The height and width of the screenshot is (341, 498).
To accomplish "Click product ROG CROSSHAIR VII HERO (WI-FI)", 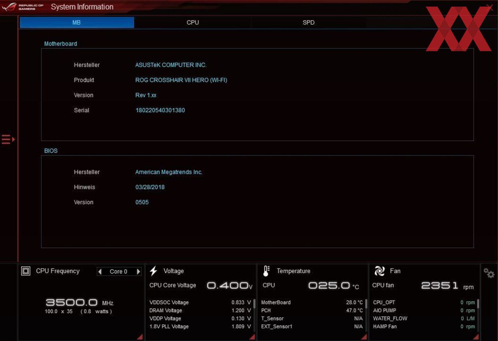I will [x=181, y=80].
